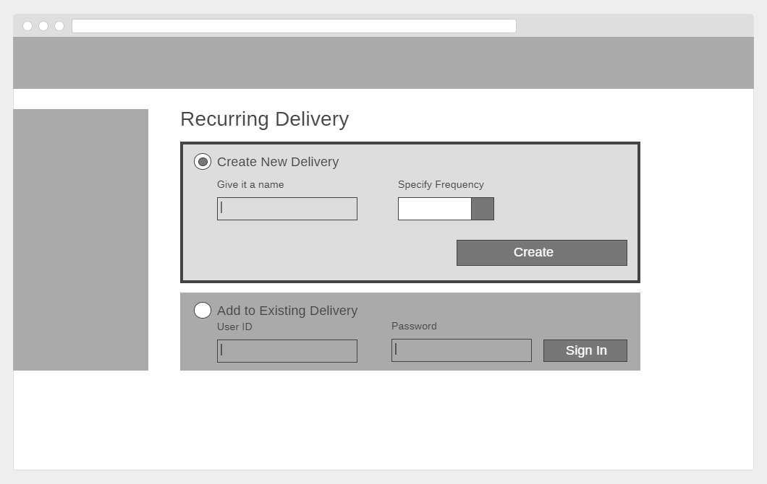Click the Create New Delivery label text
The image size is (767, 484).
point(278,162)
